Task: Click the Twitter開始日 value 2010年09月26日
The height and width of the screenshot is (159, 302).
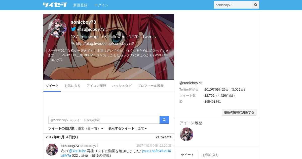Action: [225, 90]
